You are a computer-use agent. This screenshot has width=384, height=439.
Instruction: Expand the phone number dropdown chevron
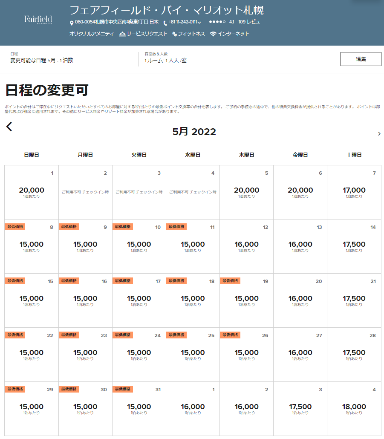[199, 23]
